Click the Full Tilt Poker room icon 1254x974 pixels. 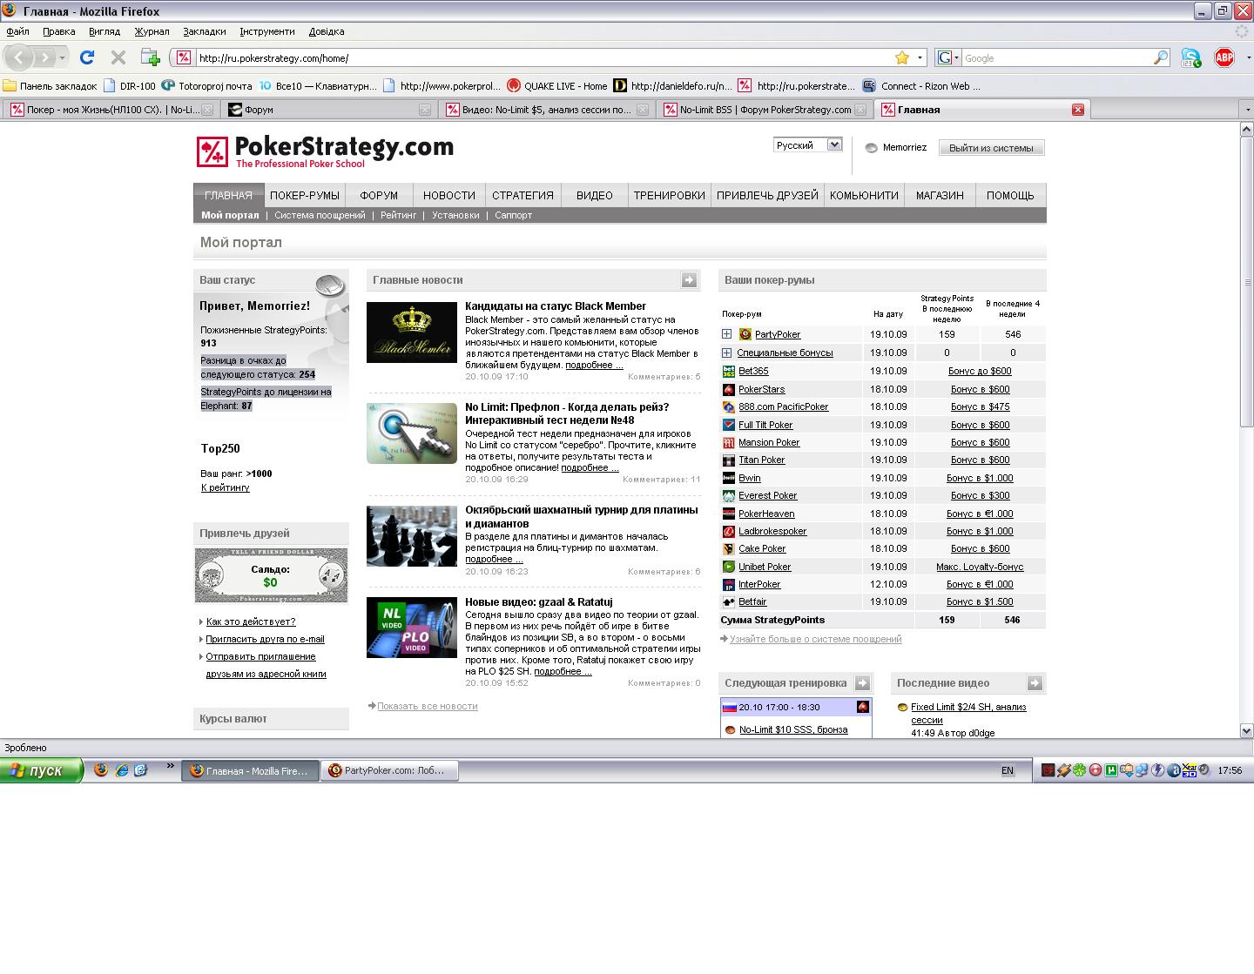729,425
